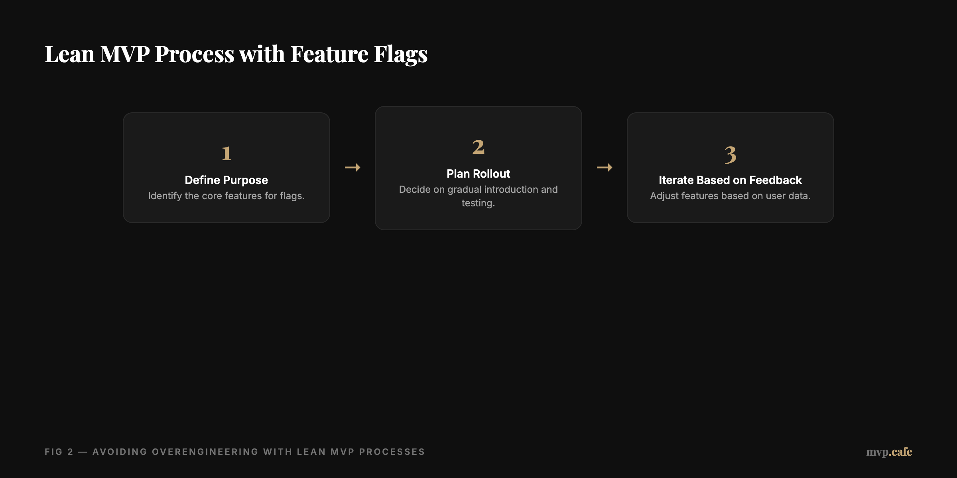Click the 'FIG 2 — Avoiding Overengineering' caption

[235, 452]
